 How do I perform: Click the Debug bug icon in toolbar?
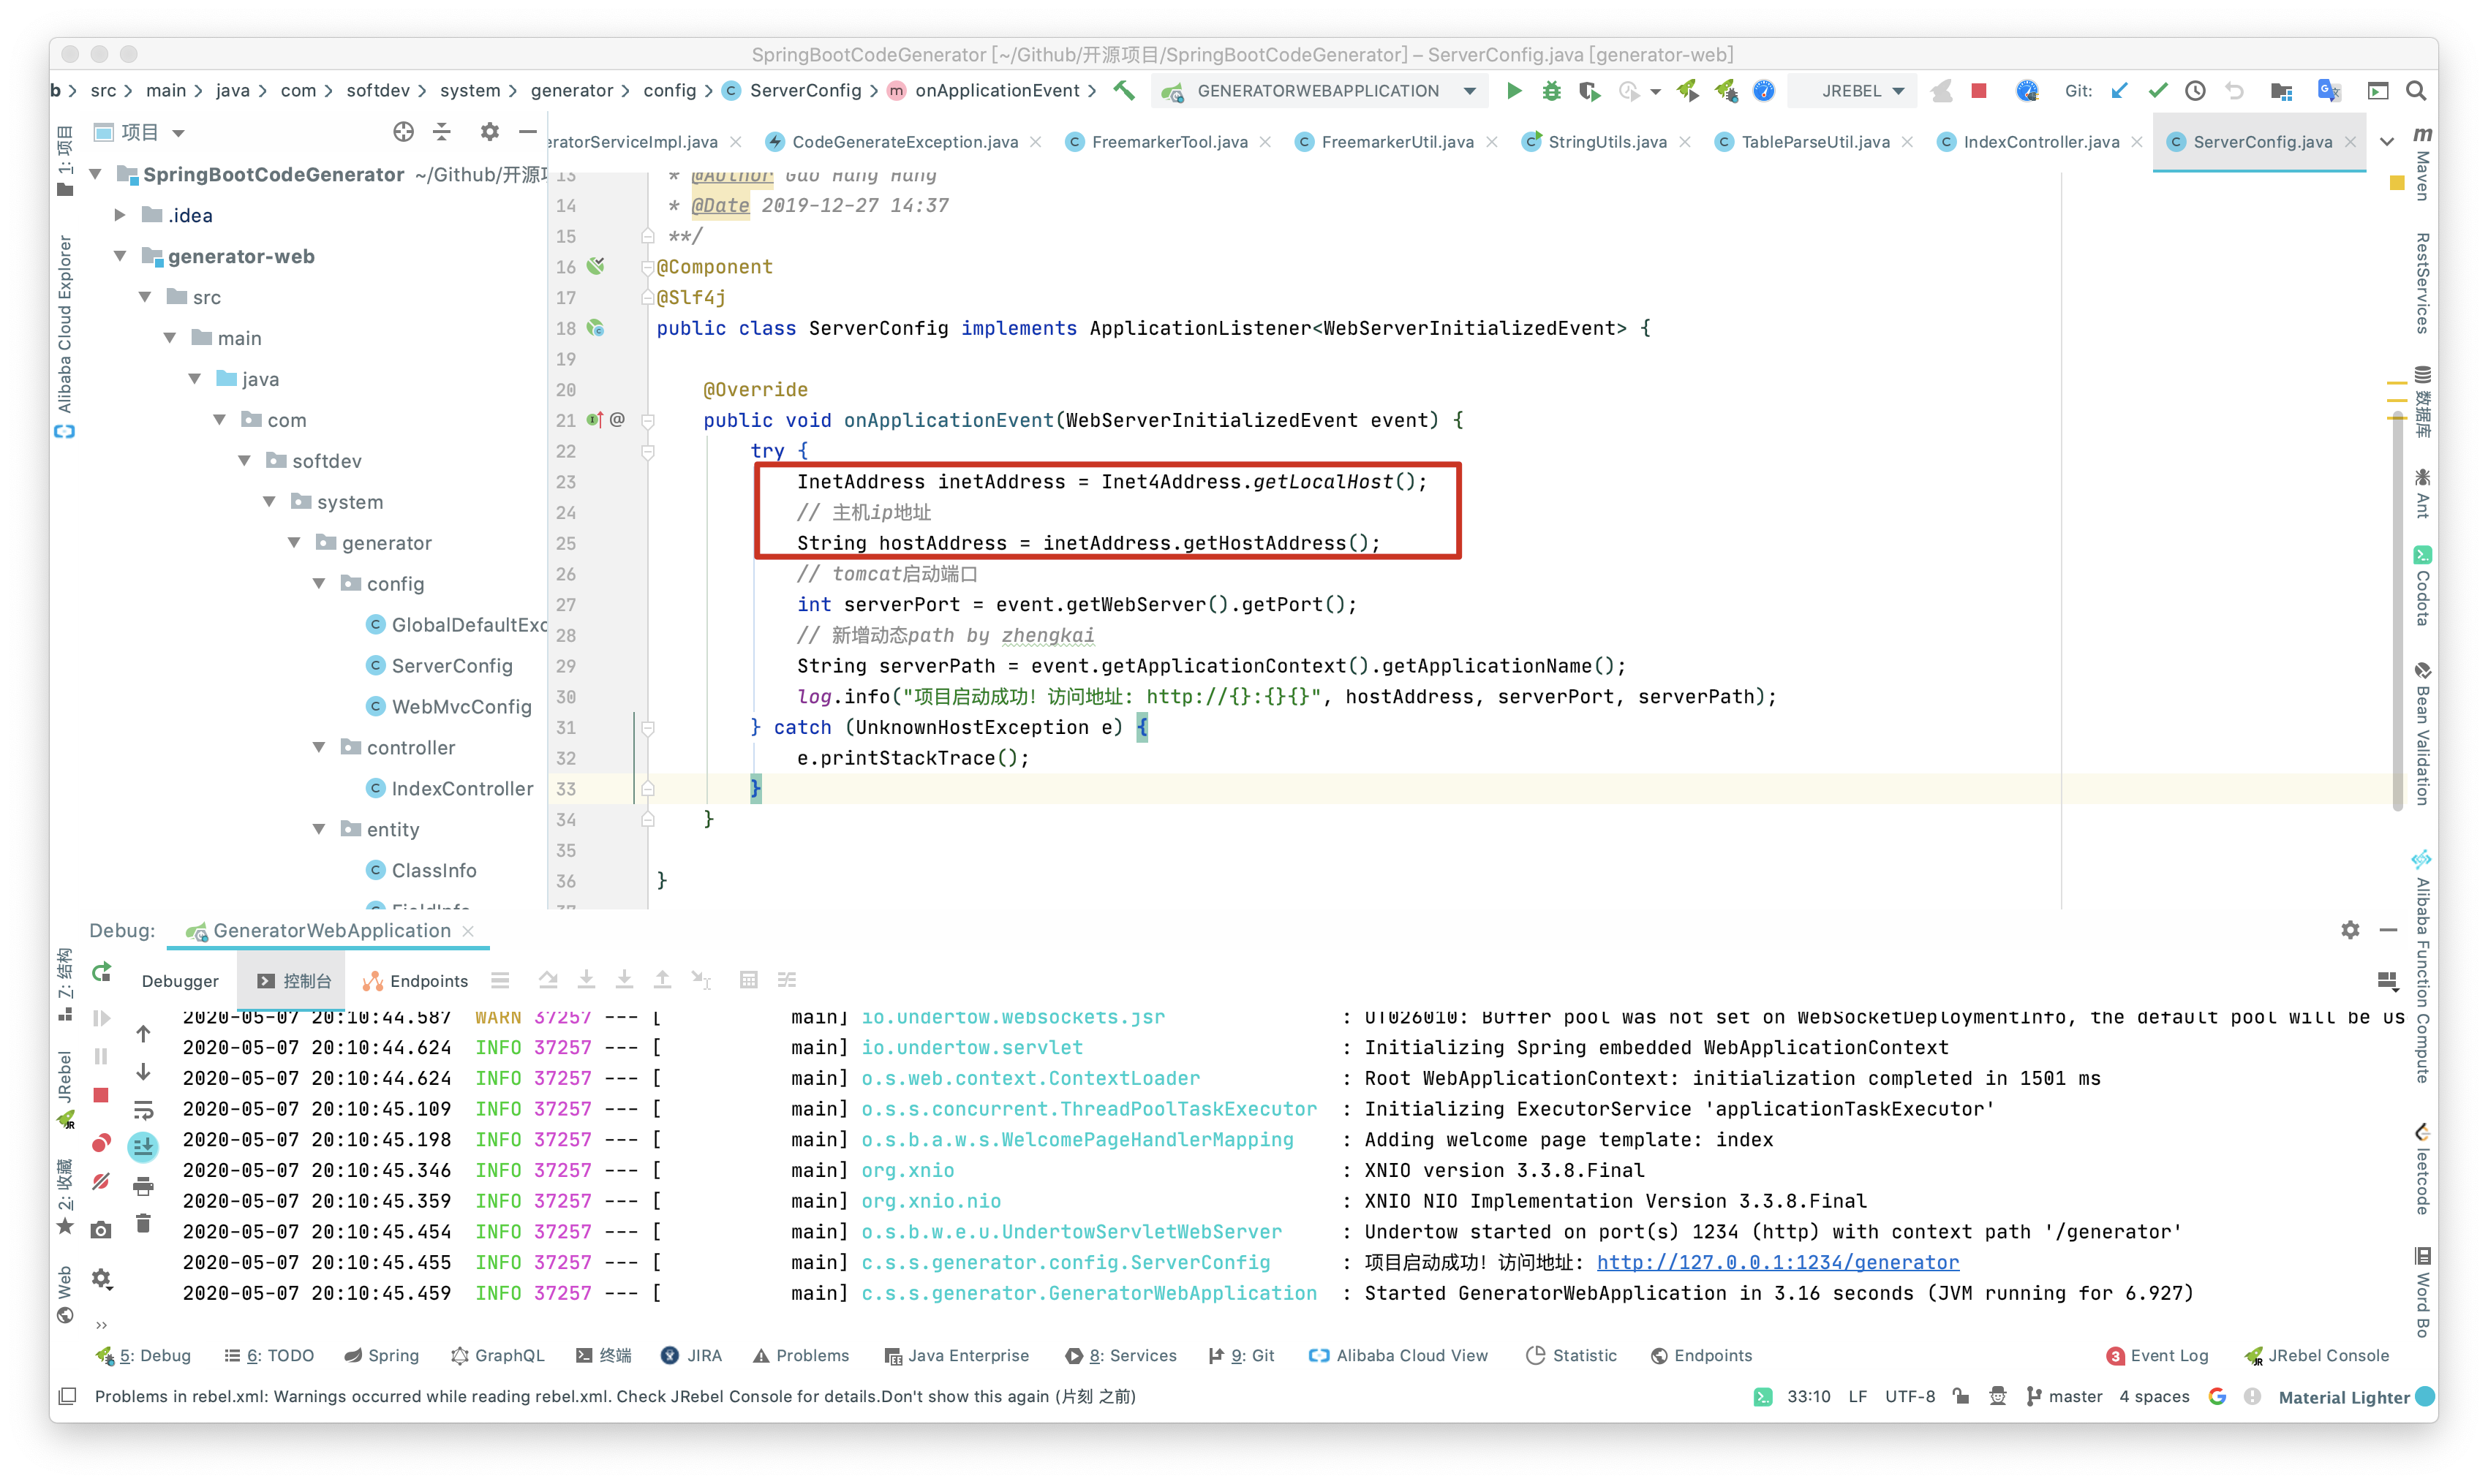1550,91
